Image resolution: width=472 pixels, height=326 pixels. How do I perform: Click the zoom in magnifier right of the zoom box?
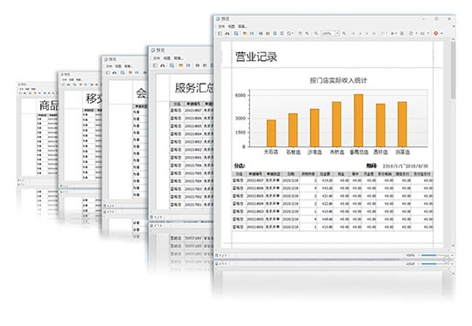(x=344, y=33)
